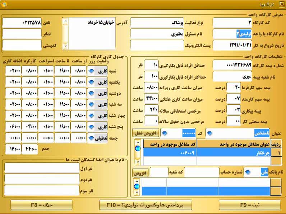
Task: Click the بیمه سهم کارمند percent field
Action: [x=234, y=99]
